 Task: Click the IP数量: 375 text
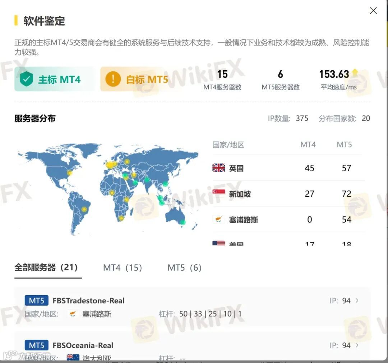tap(288, 119)
